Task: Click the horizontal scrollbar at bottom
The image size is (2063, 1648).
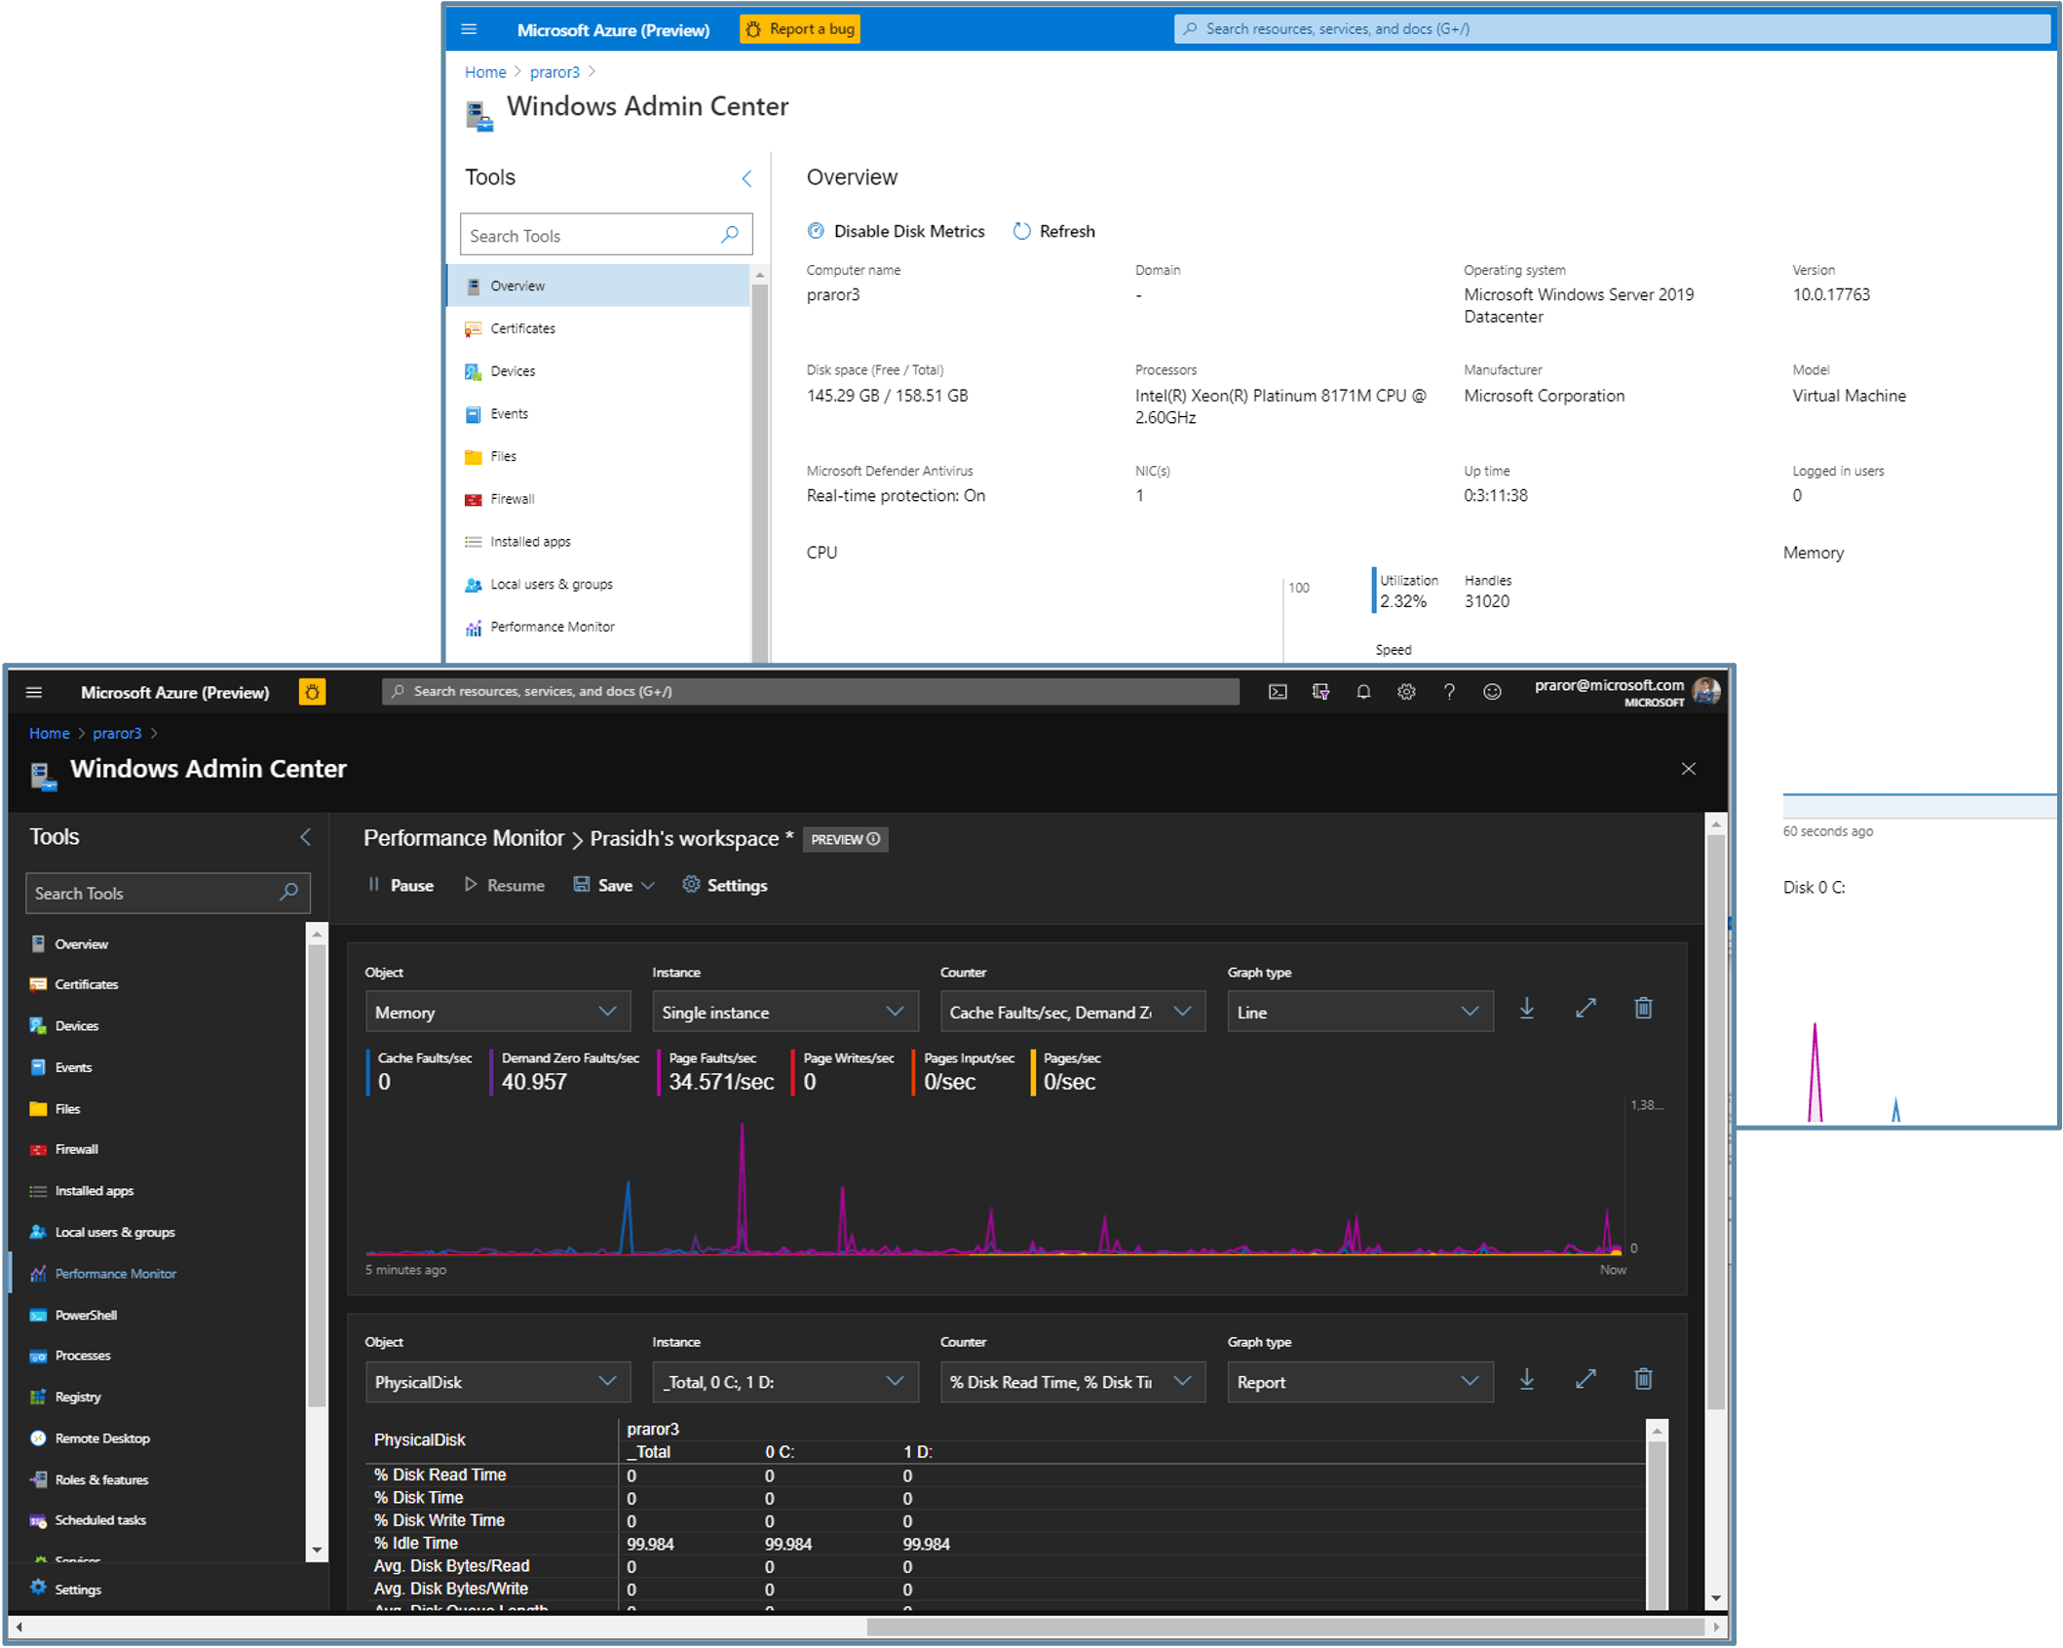Action: point(1284,1627)
